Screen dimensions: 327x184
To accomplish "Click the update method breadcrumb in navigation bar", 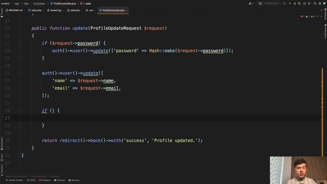I will (86, 4).
